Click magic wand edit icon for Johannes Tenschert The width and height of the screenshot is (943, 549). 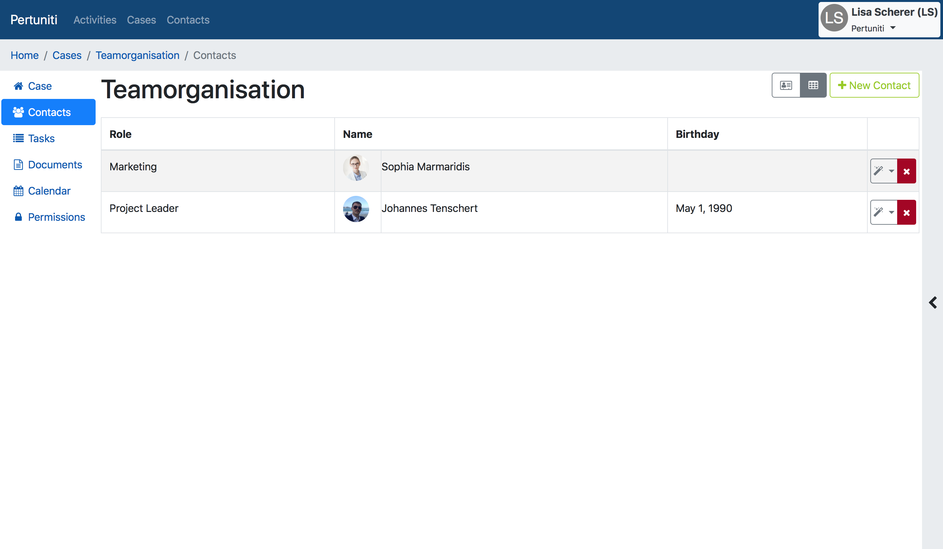[878, 212]
